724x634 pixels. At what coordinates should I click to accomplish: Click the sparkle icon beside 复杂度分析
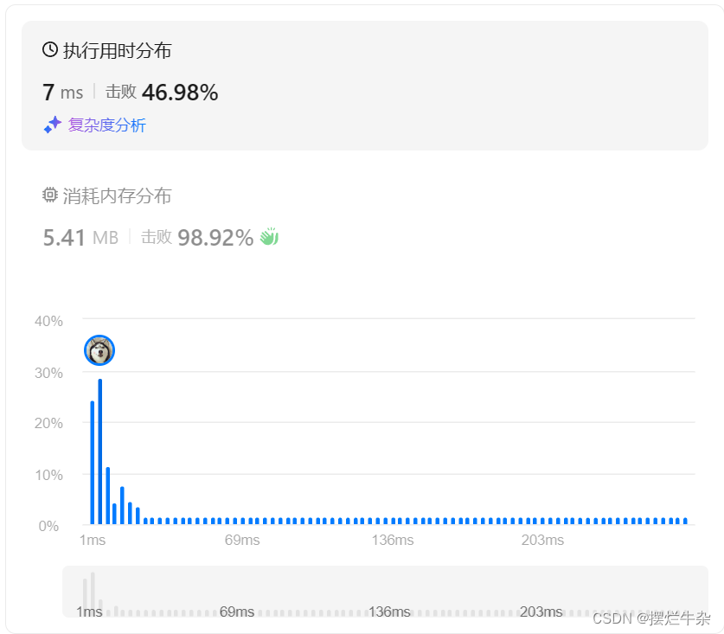(52, 125)
